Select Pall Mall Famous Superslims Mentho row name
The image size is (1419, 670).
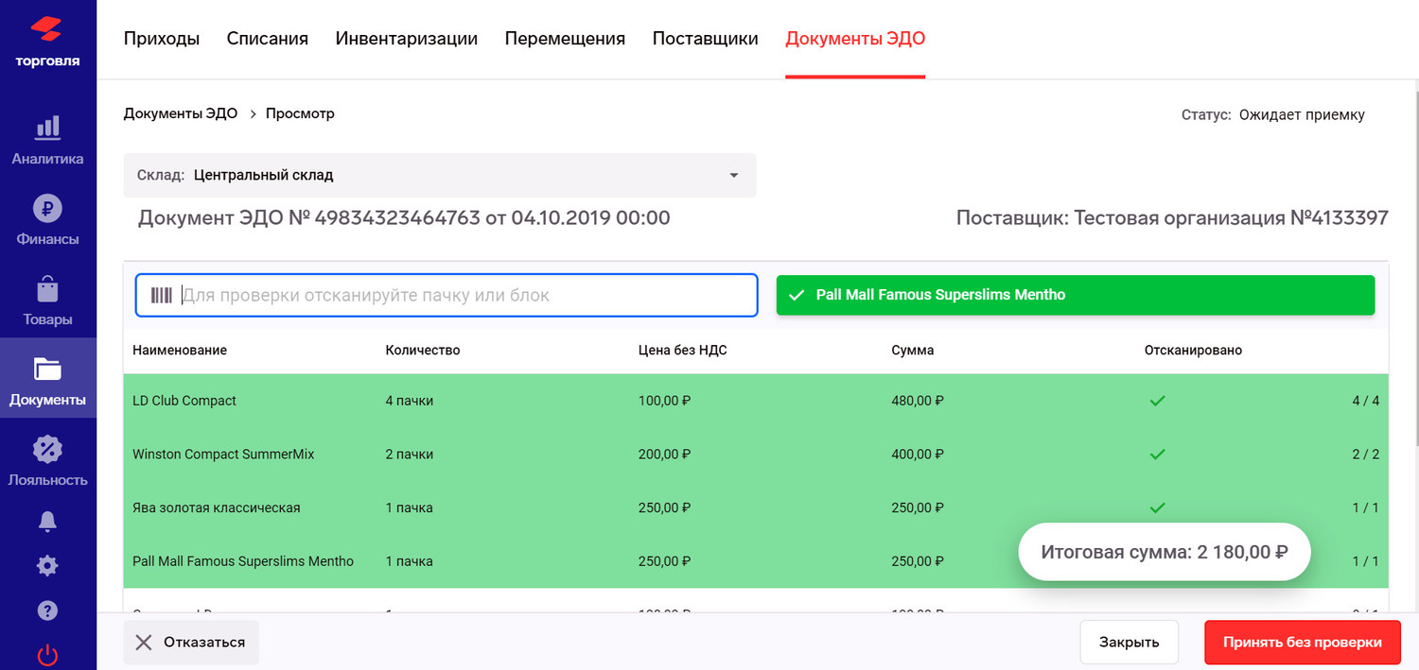243,561
